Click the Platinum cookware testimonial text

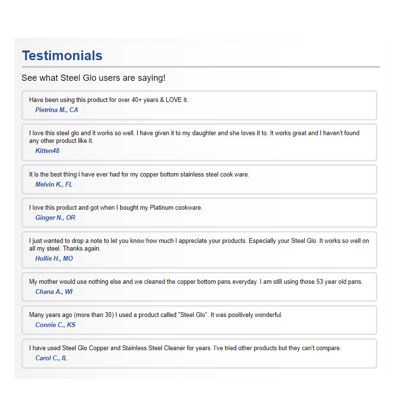click(x=116, y=208)
